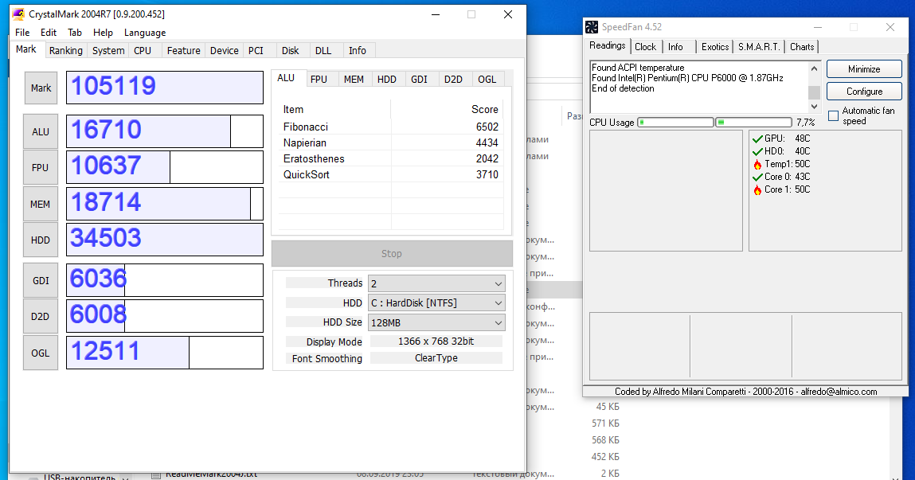Screen dimensions: 915x480
Task: Click the CrystalMark title bar app icon
Action: point(18,14)
